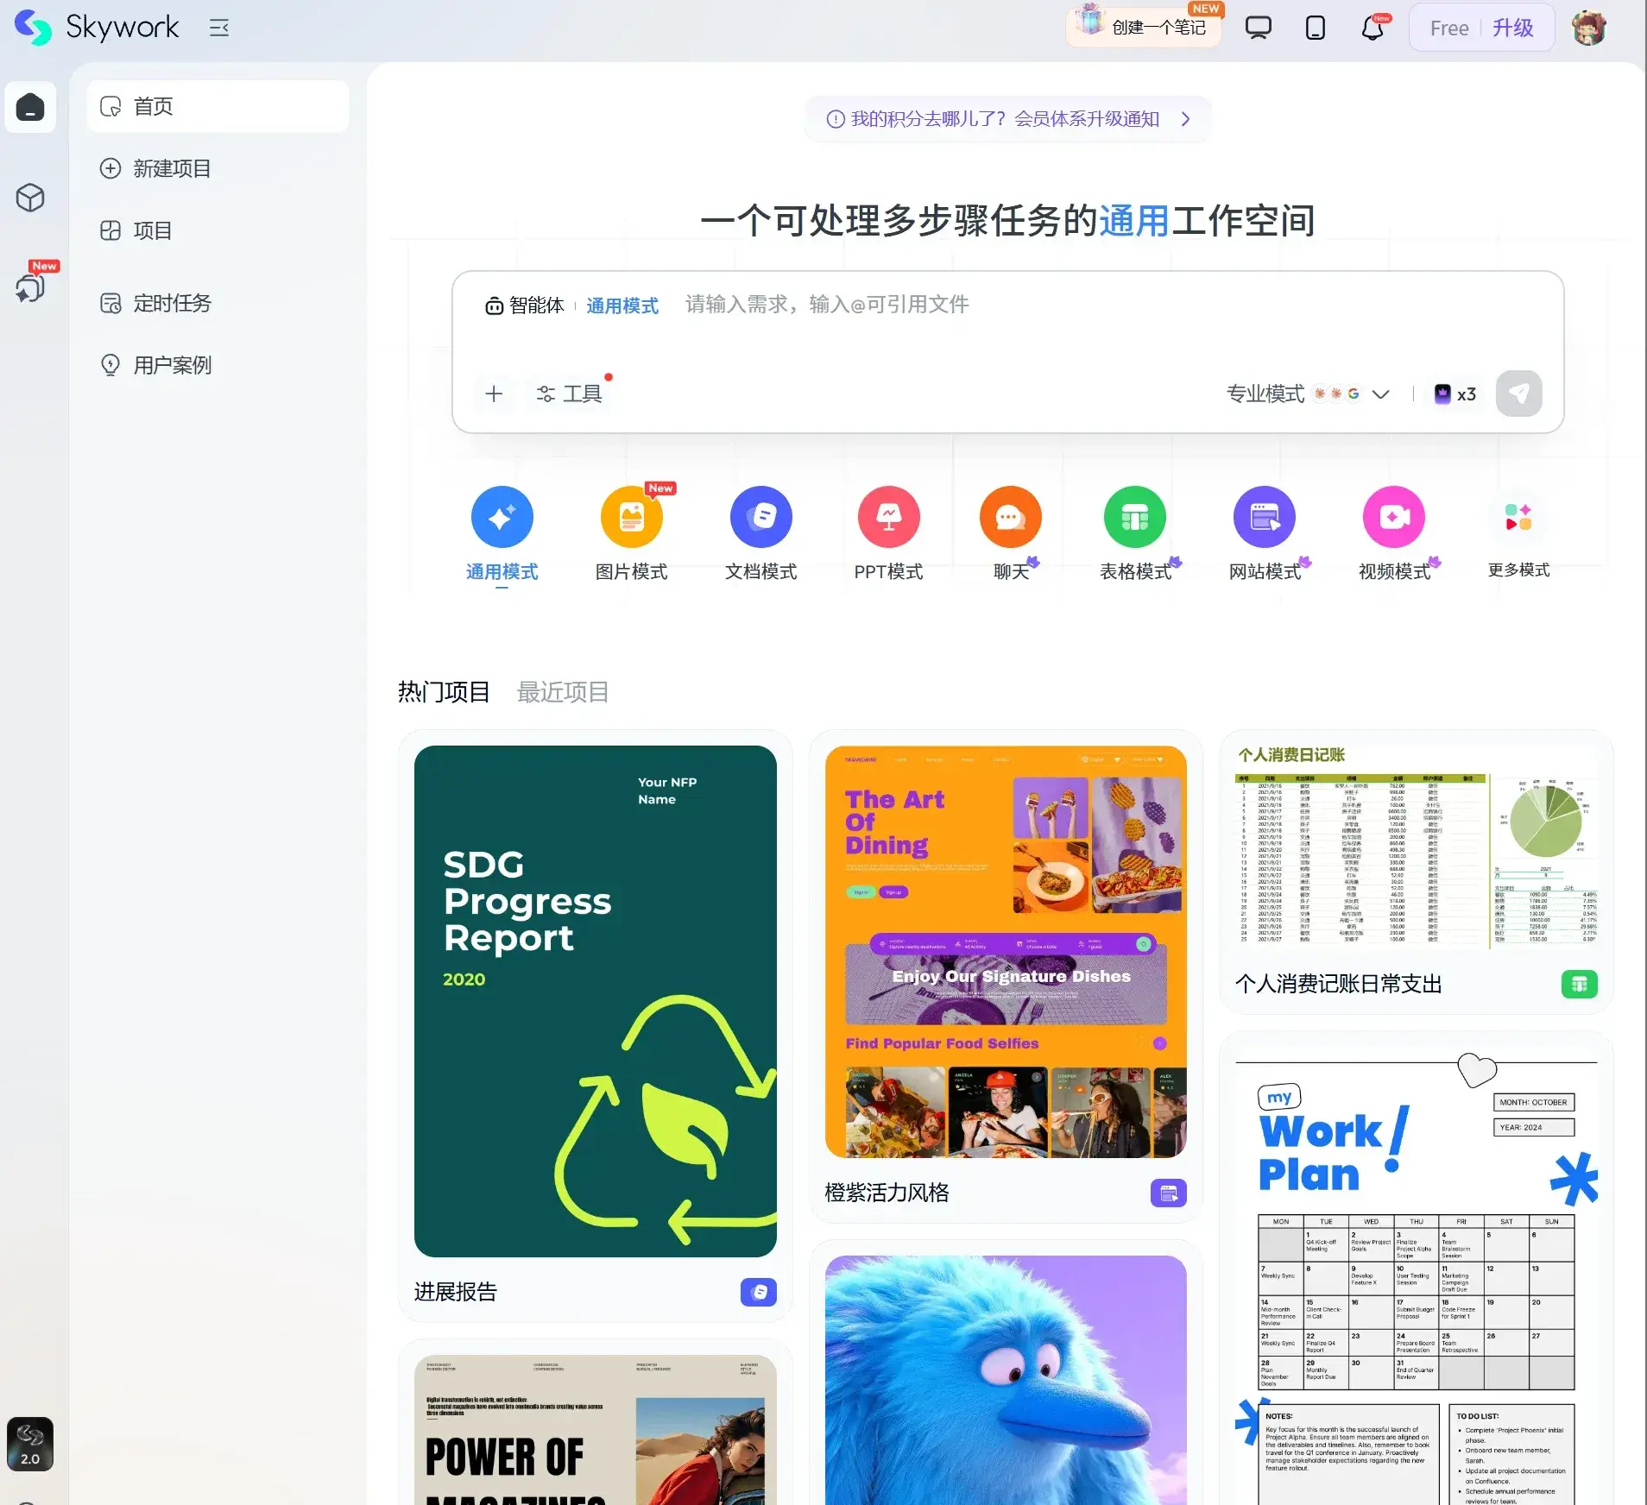The height and width of the screenshot is (1505, 1647).
Task: Open 定时任务 in the side menu
Action: 172,303
